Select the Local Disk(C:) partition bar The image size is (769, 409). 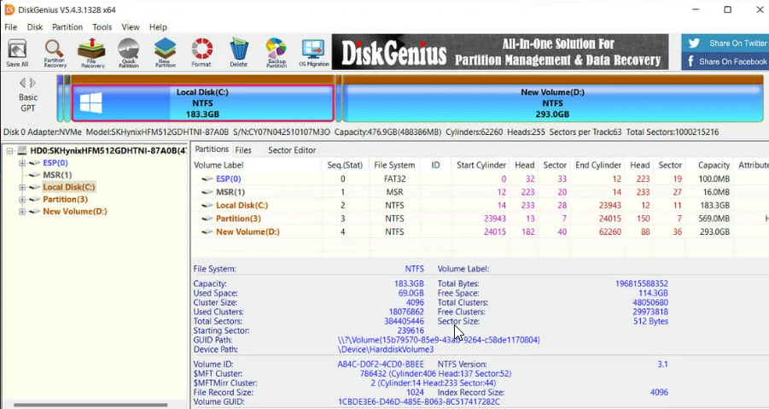202,103
